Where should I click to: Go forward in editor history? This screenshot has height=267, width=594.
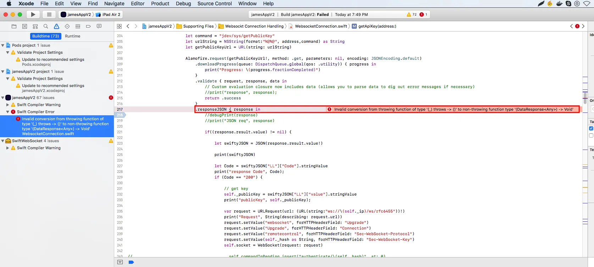[136, 26]
